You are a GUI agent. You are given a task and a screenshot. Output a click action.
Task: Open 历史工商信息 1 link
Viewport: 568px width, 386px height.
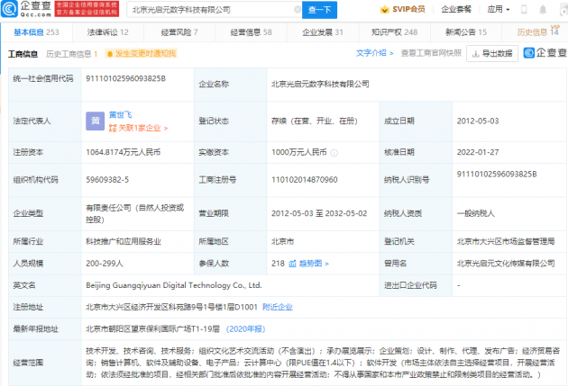point(72,54)
